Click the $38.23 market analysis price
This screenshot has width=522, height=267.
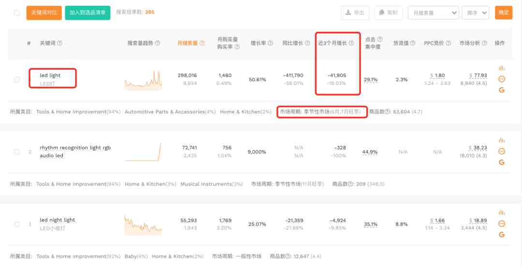coord(478,148)
